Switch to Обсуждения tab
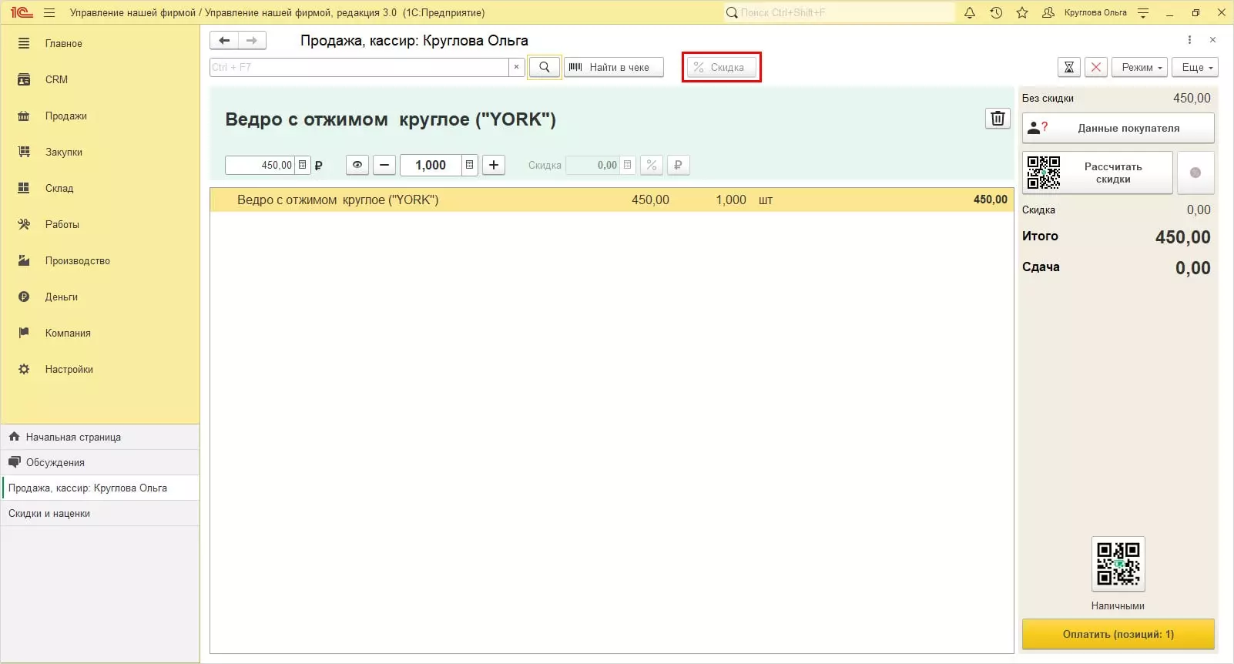Image resolution: width=1234 pixels, height=664 pixels. (x=100, y=462)
